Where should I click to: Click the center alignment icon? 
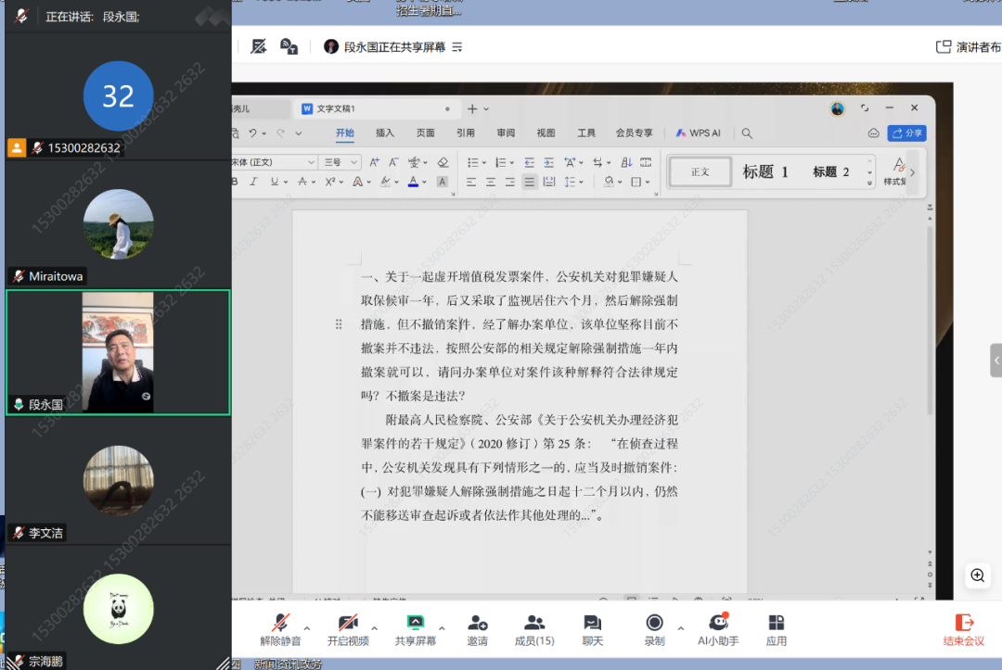pos(489,180)
